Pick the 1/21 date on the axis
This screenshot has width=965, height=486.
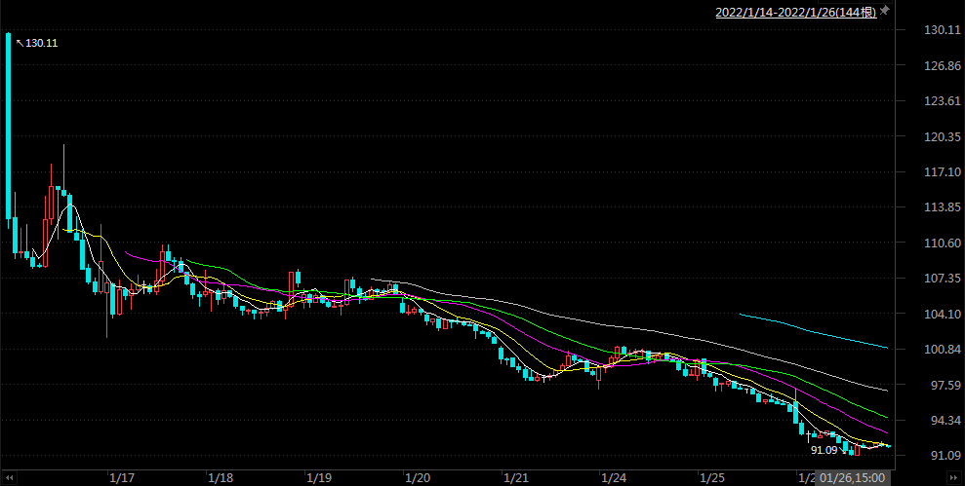click(x=516, y=478)
